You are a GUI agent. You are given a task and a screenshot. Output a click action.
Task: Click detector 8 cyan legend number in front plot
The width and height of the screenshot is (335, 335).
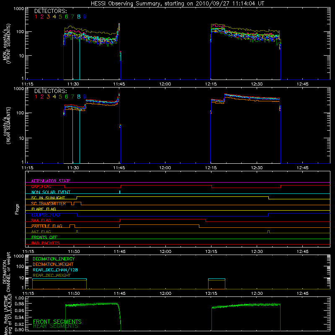point(79,17)
